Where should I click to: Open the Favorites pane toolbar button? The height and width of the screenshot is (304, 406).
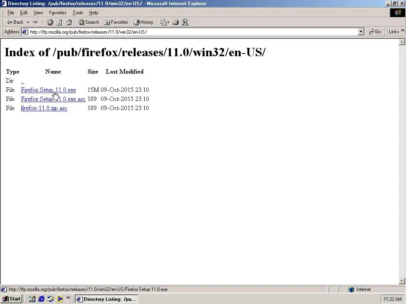click(116, 22)
